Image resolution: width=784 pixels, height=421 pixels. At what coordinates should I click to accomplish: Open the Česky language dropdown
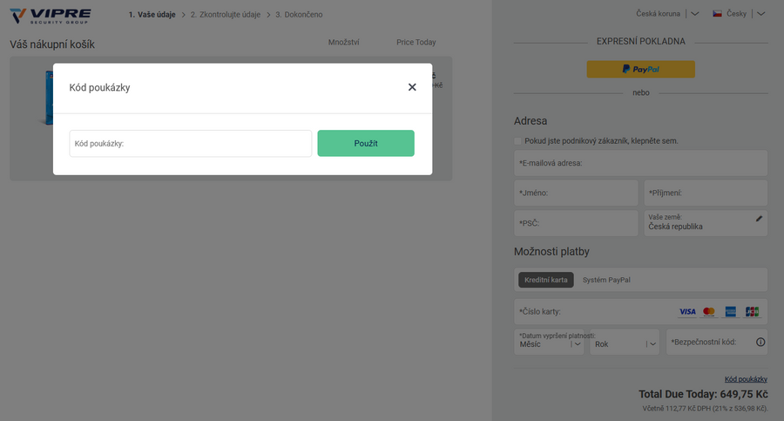[x=739, y=14]
